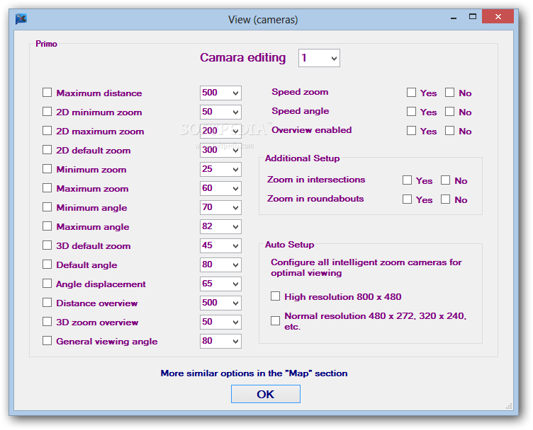Tick the 3D zoom overview checkbox
Image resolution: width=533 pixels, height=430 pixels.
pyautogui.click(x=47, y=322)
